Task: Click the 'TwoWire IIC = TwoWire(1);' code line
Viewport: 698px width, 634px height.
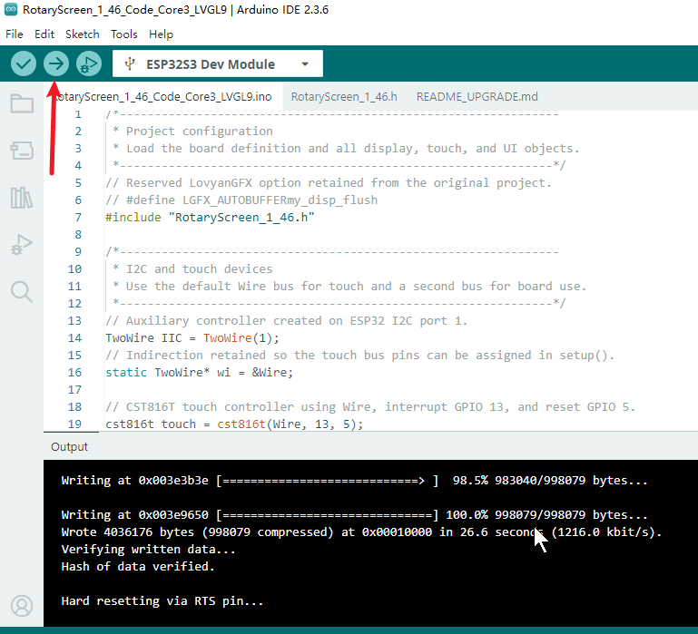Action: (x=192, y=337)
